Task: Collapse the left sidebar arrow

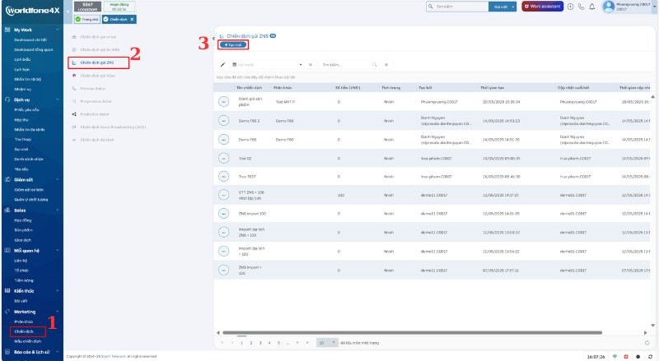Action: pos(213,37)
